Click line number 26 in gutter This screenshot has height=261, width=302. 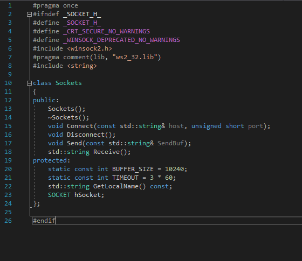tap(8, 221)
